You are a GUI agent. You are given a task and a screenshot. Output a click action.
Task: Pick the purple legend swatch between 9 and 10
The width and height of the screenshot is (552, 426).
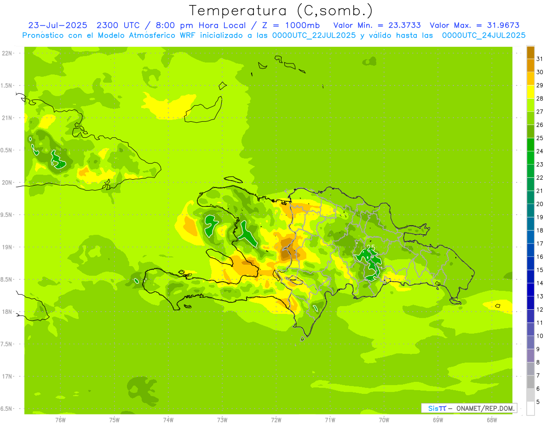point(530,342)
